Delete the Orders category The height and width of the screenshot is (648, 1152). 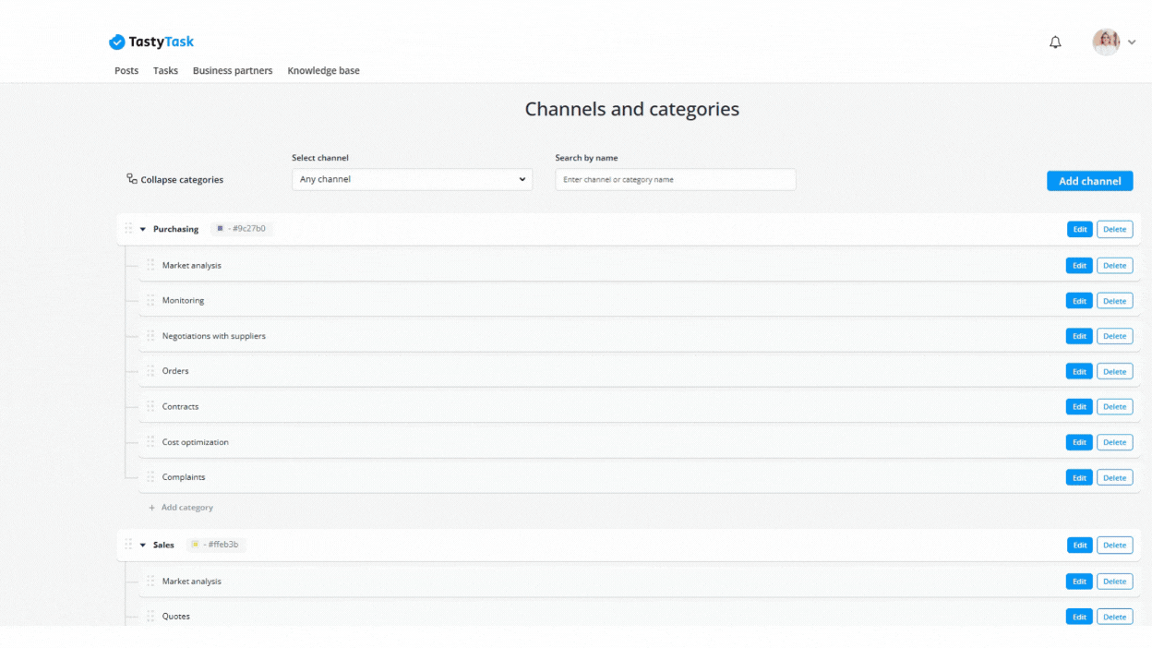point(1114,372)
